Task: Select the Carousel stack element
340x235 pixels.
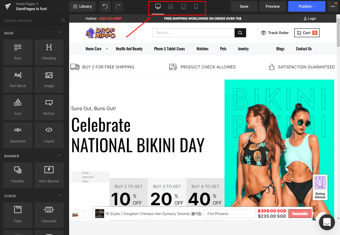Action: point(49,215)
